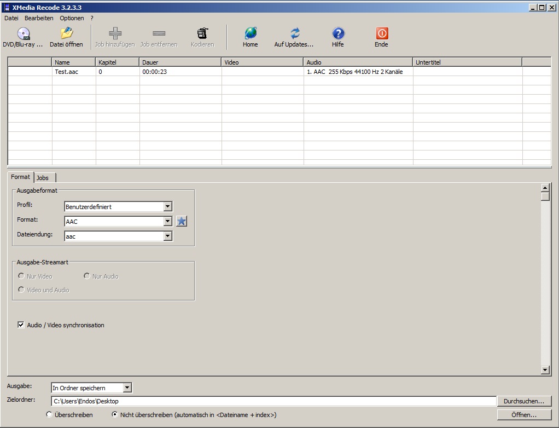Open the Datei menu
The width and height of the screenshot is (559, 428).
pos(11,18)
